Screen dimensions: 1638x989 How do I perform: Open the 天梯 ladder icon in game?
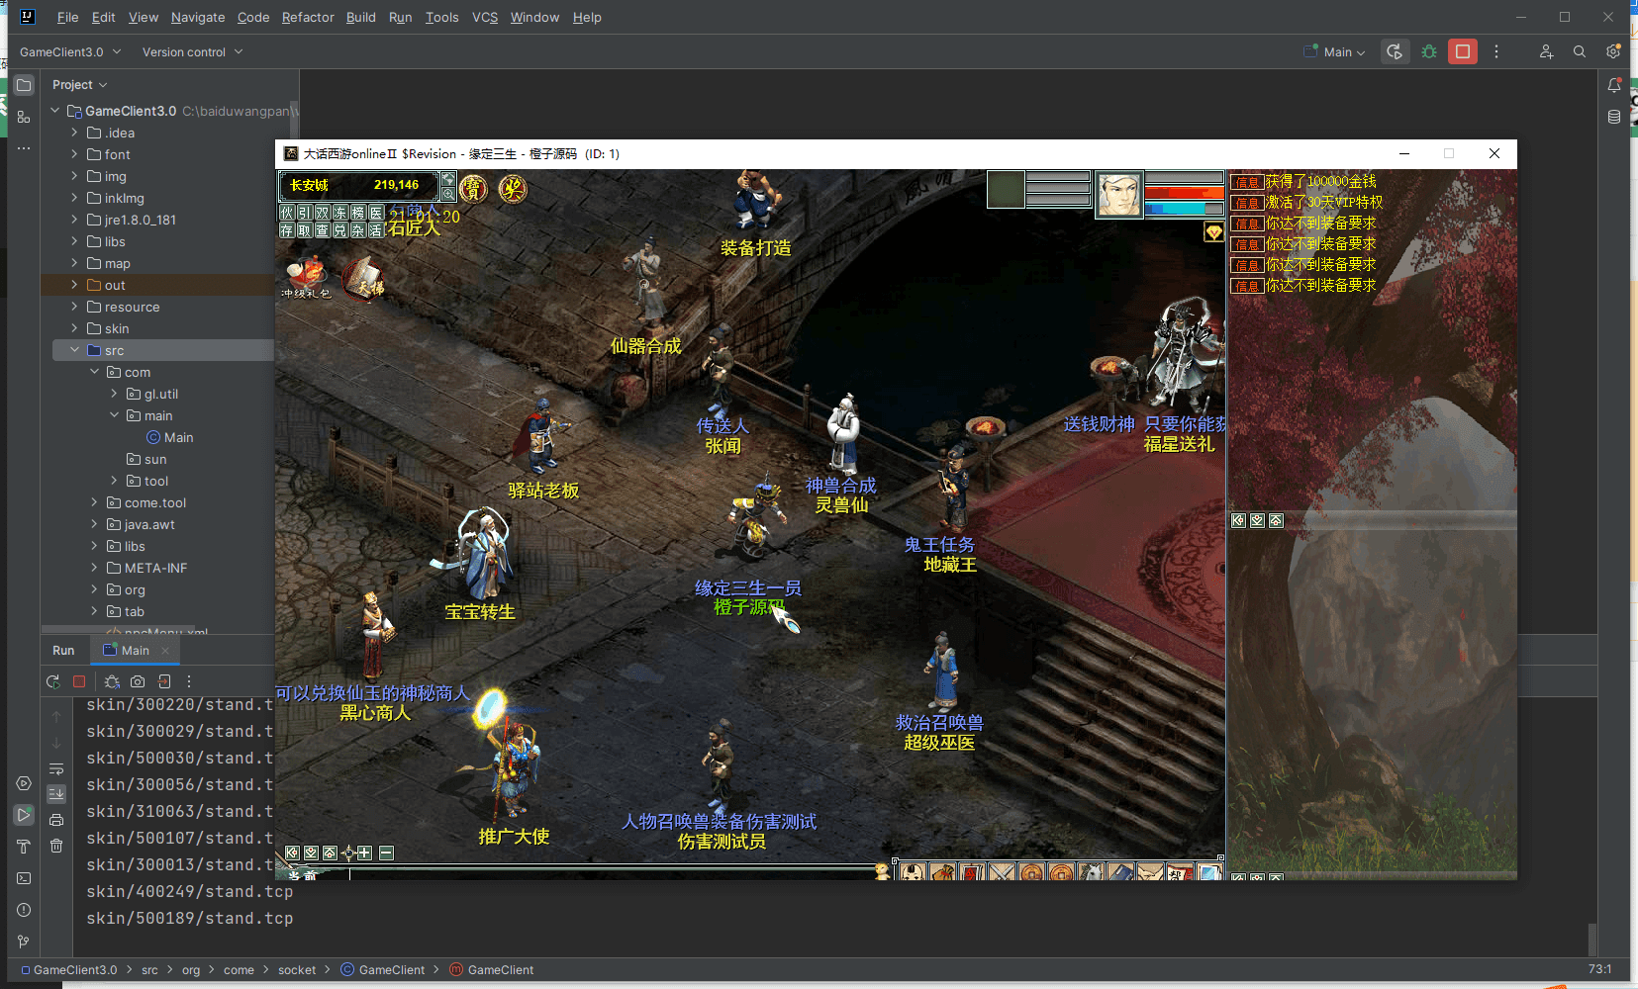coord(364,278)
